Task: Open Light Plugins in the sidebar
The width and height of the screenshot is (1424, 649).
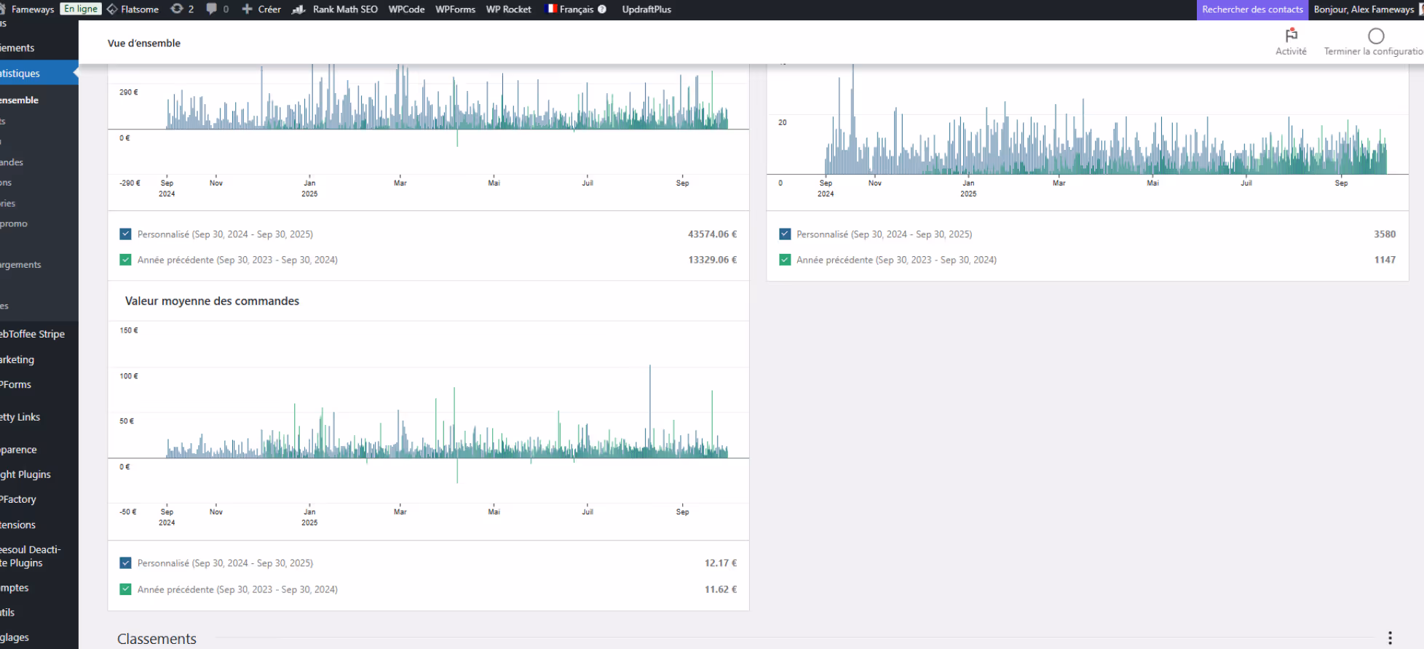Action: pos(25,474)
